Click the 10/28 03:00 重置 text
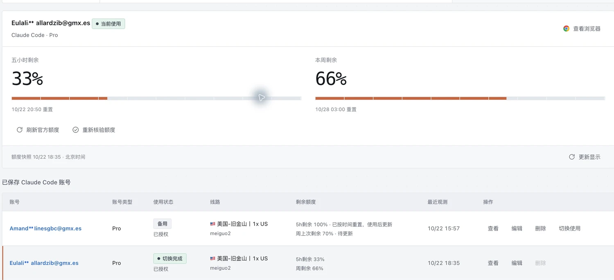614x280 pixels. (336, 110)
